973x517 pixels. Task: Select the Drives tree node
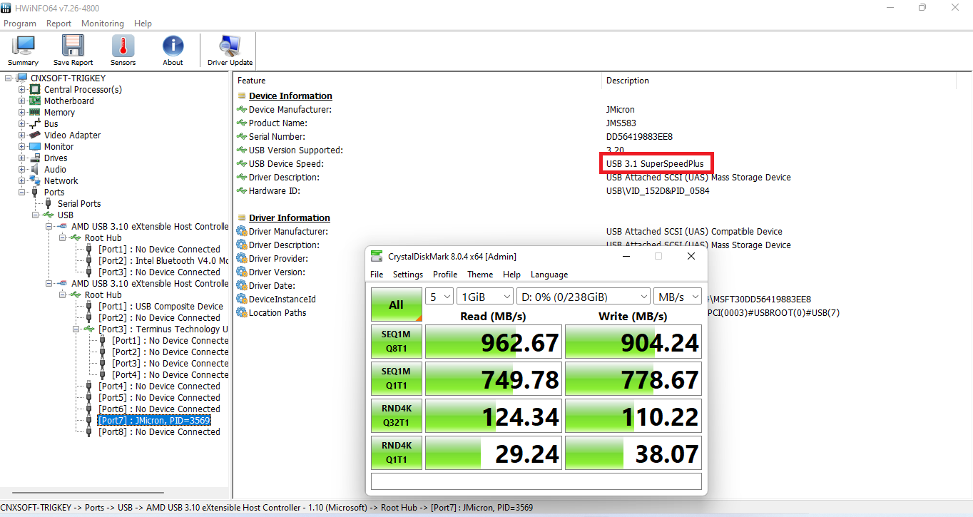point(56,158)
